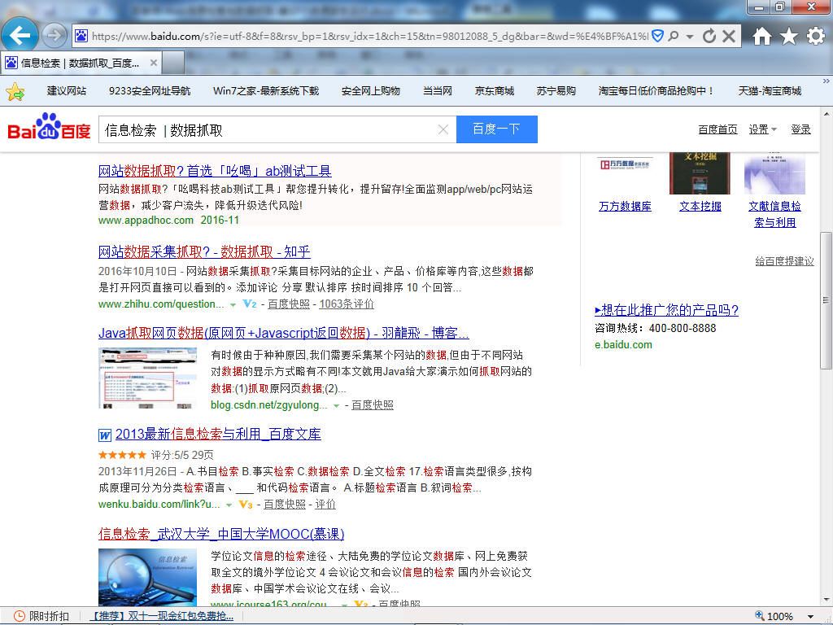The width and height of the screenshot is (833, 625).
Task: Open result Java抓取网页数据 羽龍飛 博客
Action: pos(284,333)
